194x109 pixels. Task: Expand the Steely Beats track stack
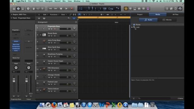pyautogui.click(x=41, y=35)
